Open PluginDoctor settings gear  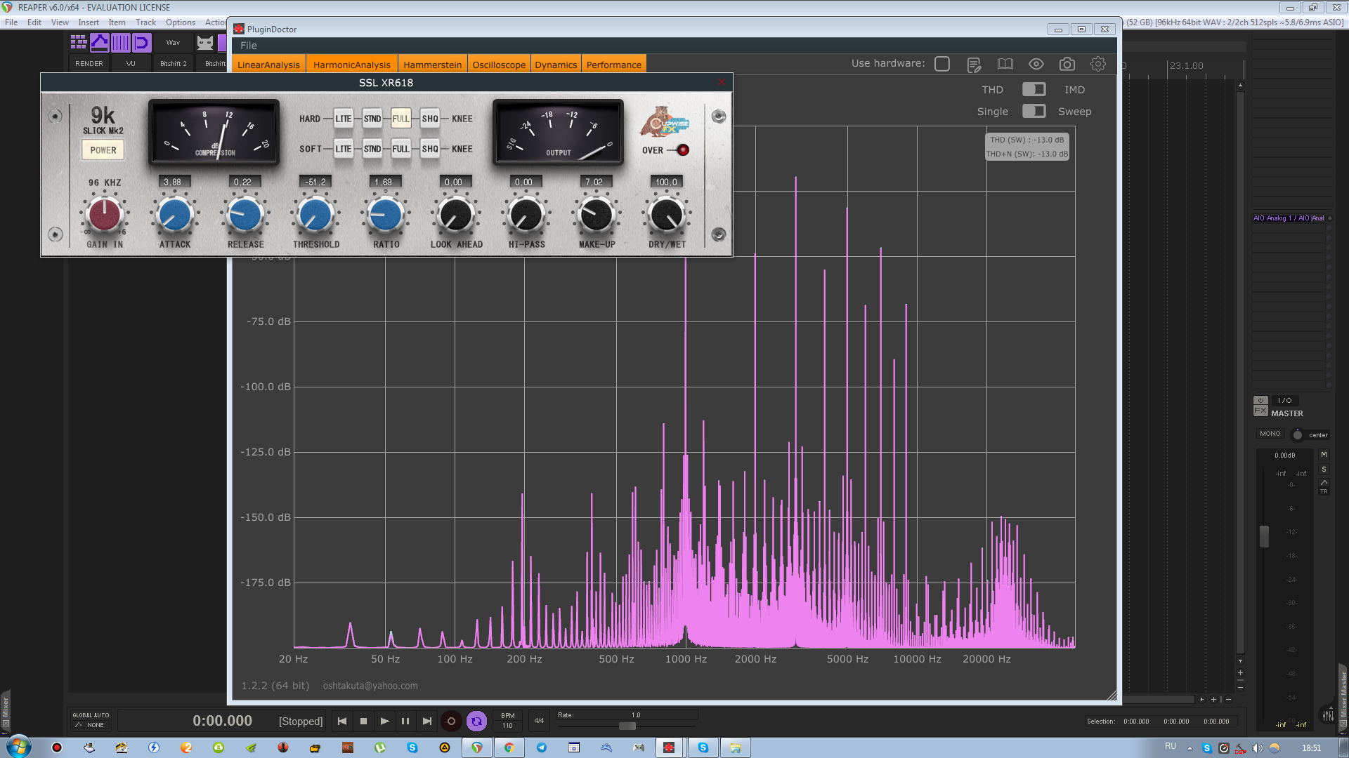(1098, 64)
